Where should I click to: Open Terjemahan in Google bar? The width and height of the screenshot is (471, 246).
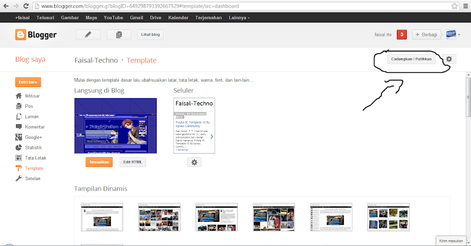coord(208,18)
